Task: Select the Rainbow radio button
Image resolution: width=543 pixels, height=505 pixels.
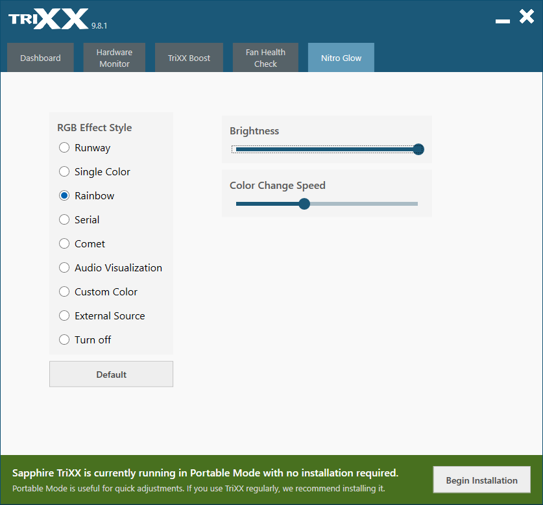Action: click(x=64, y=195)
